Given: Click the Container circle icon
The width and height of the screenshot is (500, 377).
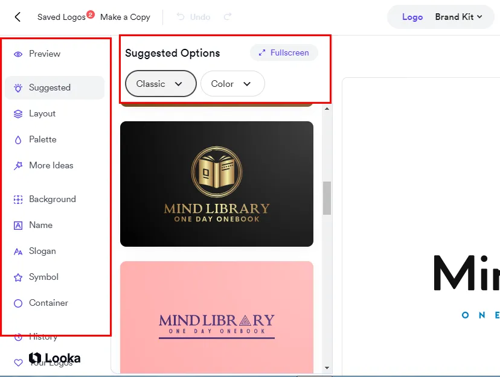Looking at the screenshot, I should tap(18, 303).
